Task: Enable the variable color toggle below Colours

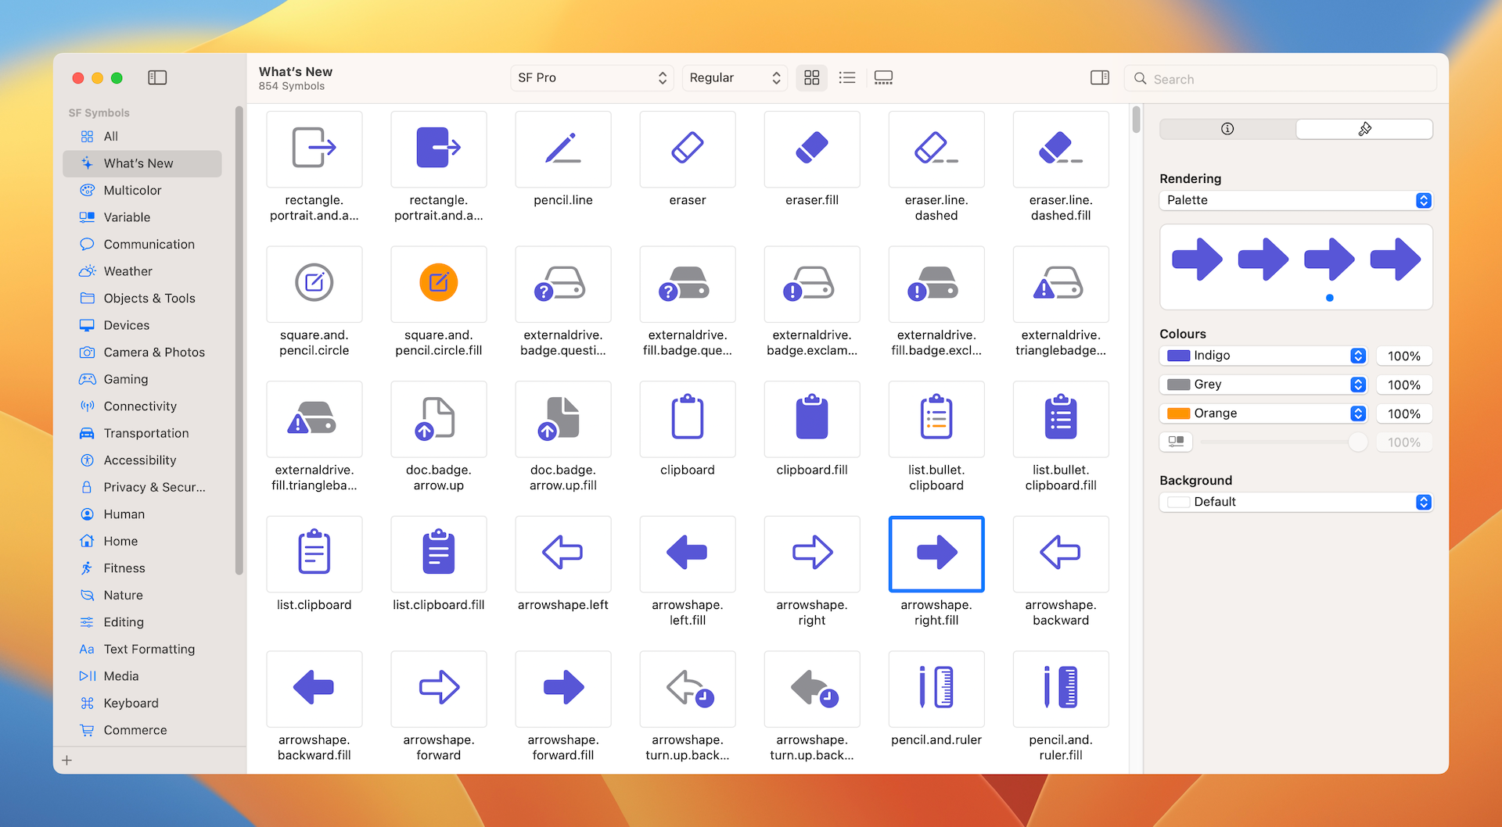Action: (x=1176, y=442)
